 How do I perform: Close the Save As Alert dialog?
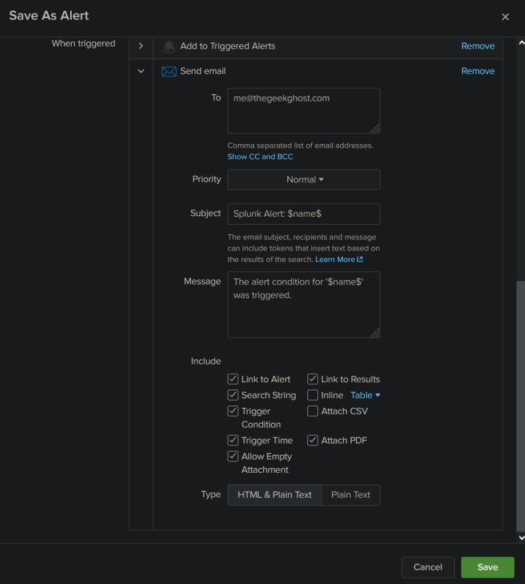505,17
